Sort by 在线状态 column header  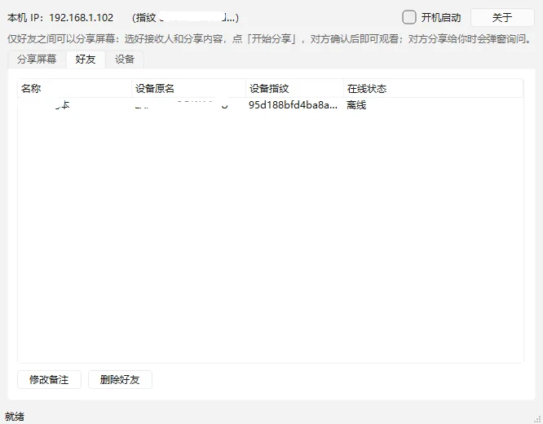tap(433, 89)
